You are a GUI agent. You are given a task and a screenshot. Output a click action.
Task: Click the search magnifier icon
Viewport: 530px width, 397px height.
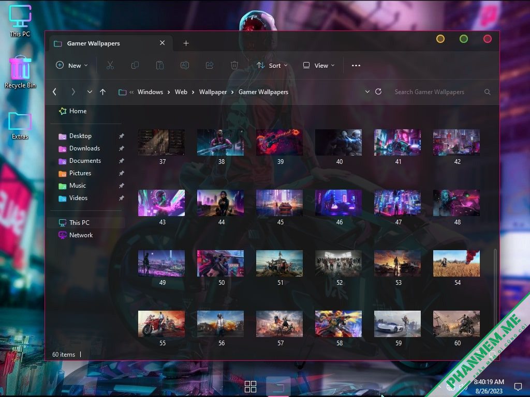488,92
